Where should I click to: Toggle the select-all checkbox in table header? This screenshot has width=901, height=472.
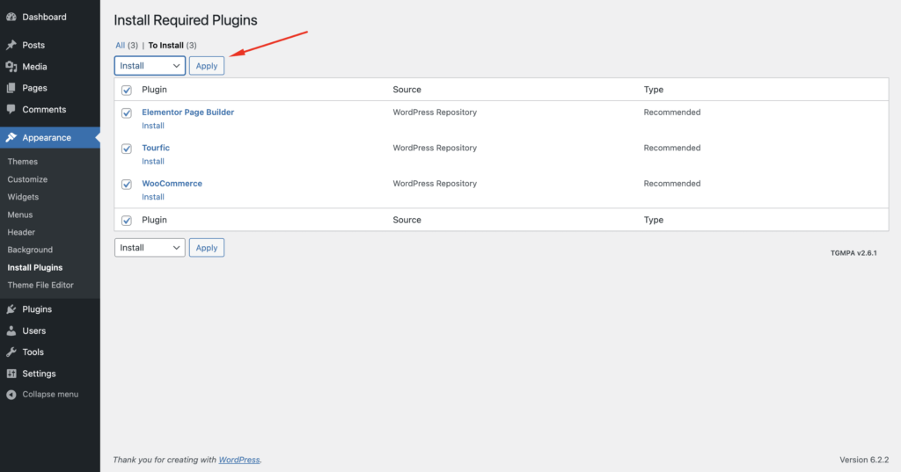[127, 91]
